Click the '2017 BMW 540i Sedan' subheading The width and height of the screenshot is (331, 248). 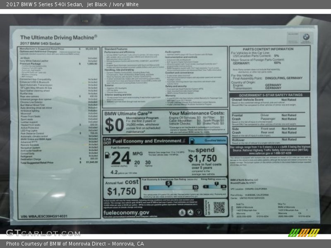40,44
